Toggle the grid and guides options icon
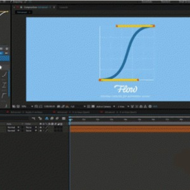 click(x=36, y=107)
